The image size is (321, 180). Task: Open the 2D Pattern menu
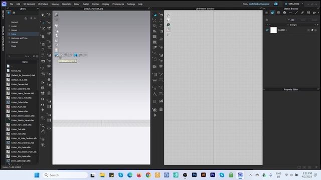(43, 4)
